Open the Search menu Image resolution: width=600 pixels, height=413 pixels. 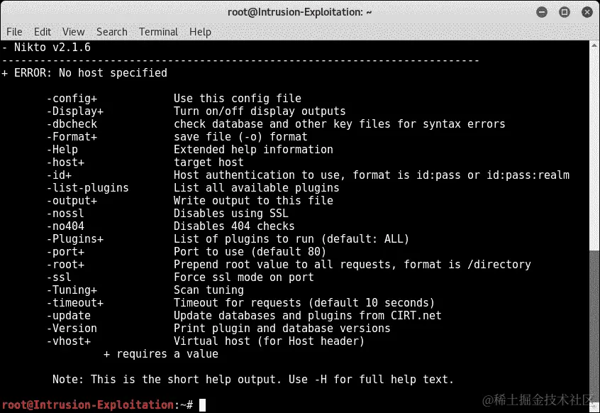[x=112, y=32]
